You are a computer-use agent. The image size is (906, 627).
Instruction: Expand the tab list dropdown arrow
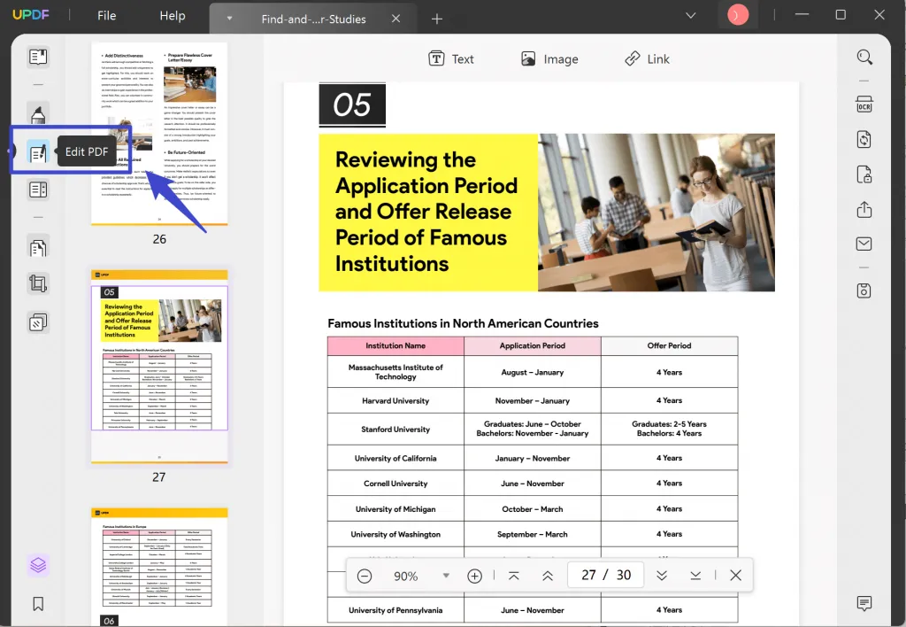[x=229, y=19]
